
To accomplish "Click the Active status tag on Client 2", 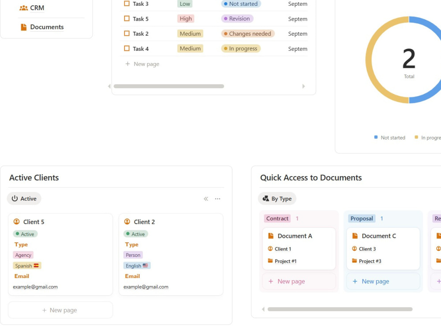I will click(x=136, y=234).
